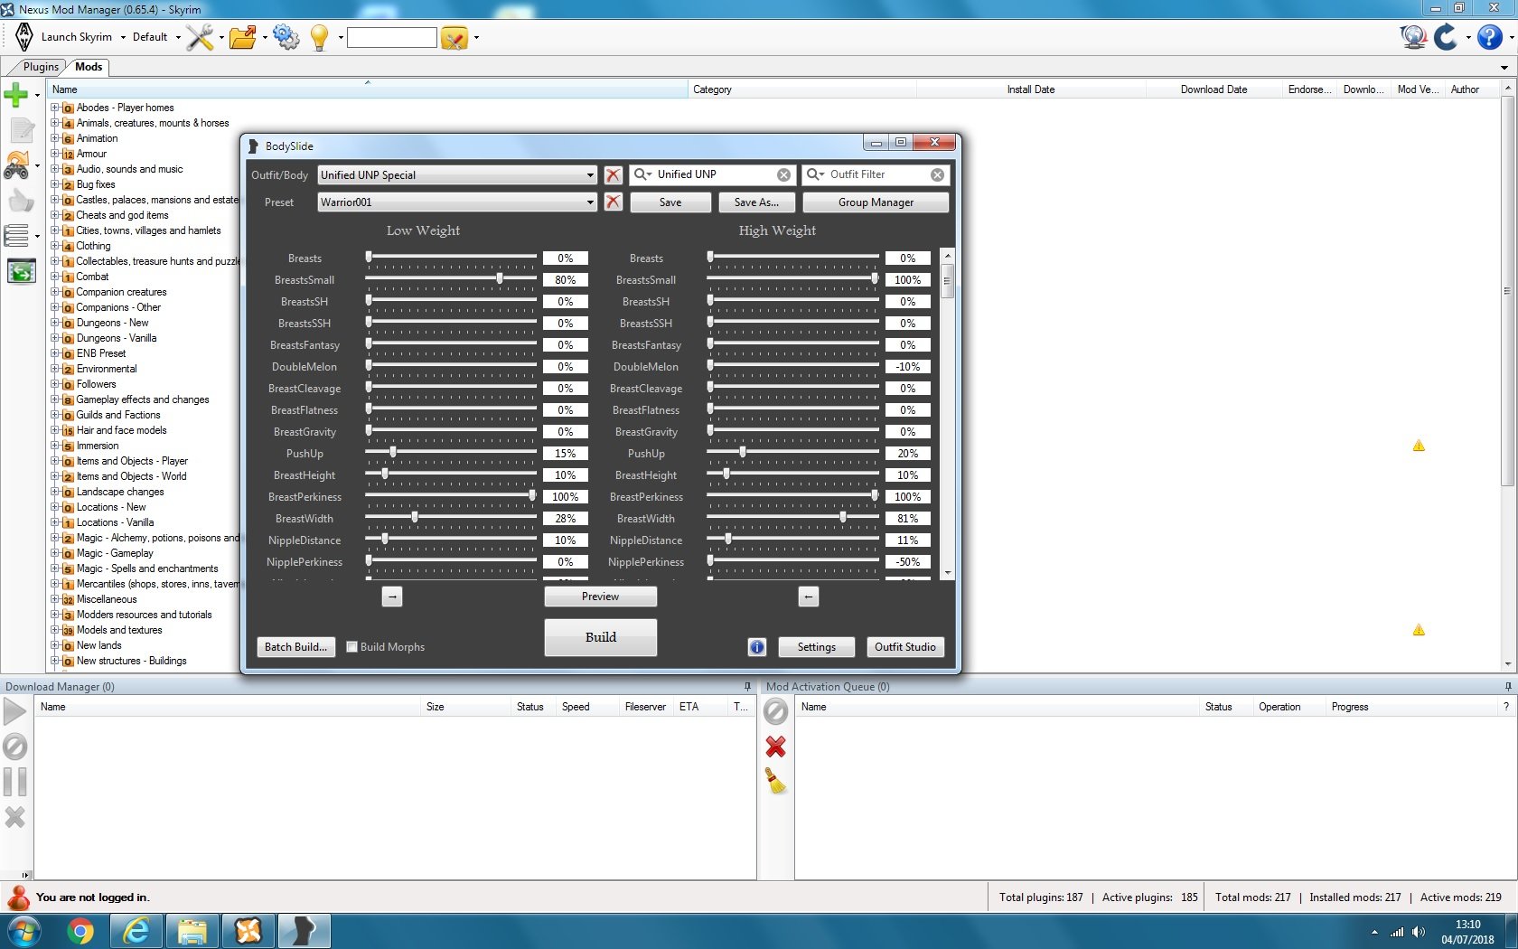The image size is (1518, 949).
Task: Click the open folder toolbar icon
Action: click(x=242, y=37)
